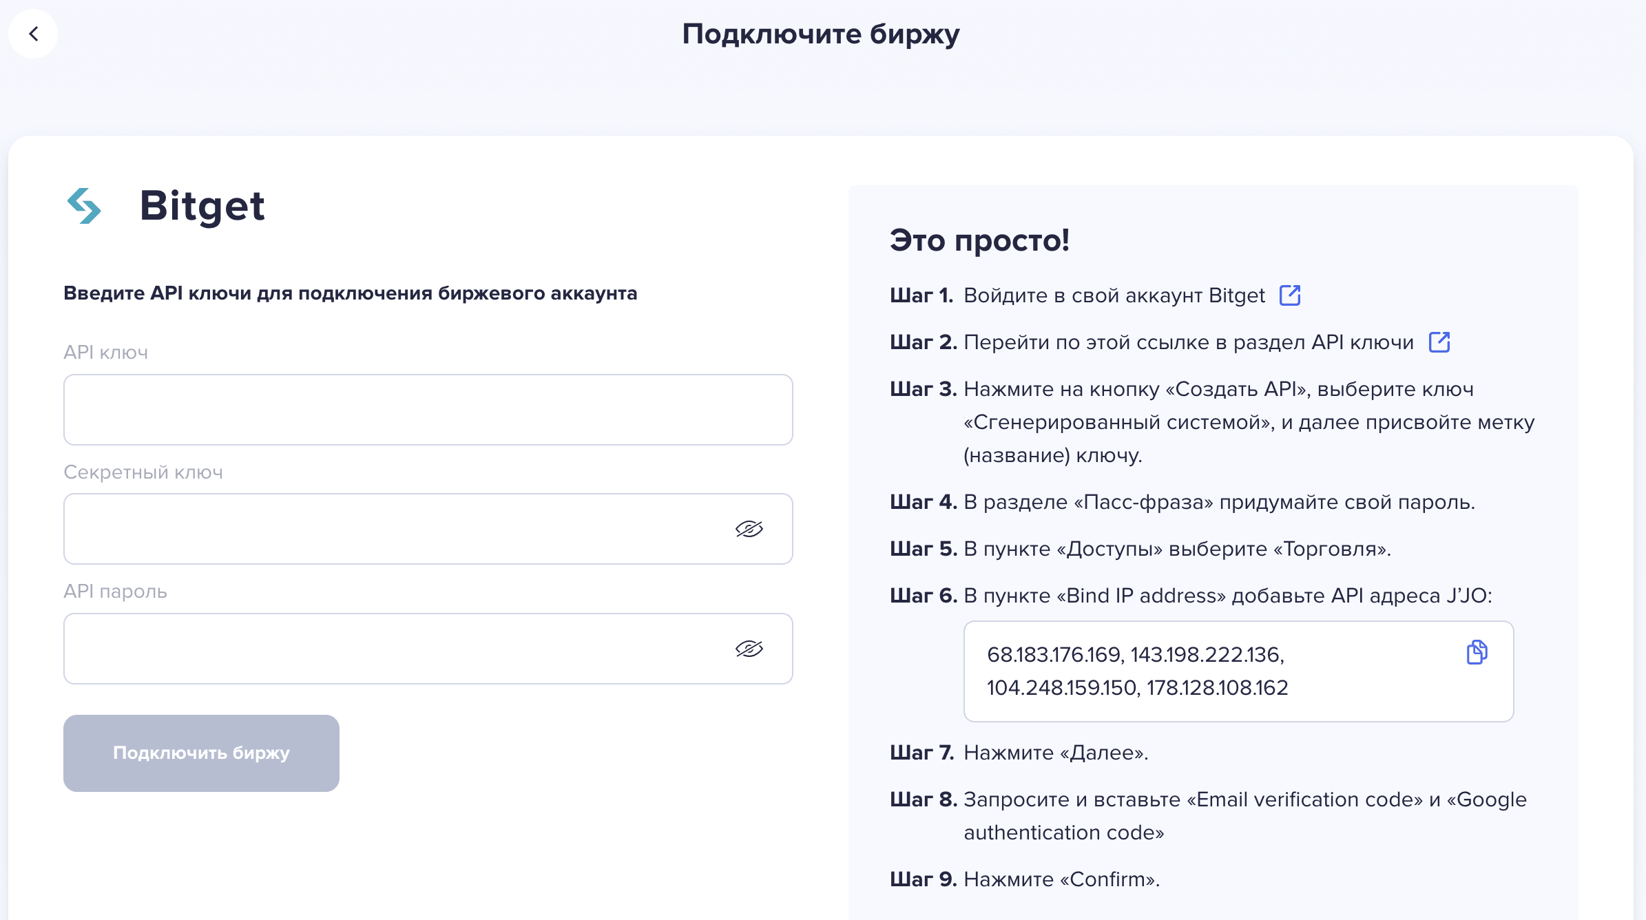
Task: Go back using the left arrow button
Action: 33,34
